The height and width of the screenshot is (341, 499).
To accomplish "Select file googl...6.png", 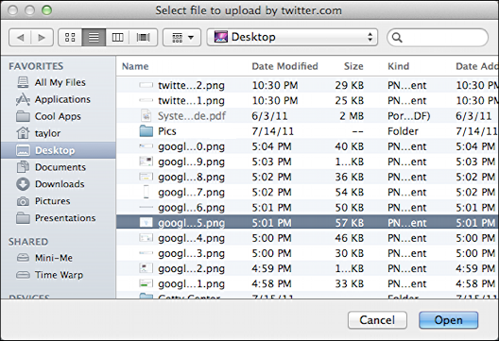I will (x=307, y=208).
